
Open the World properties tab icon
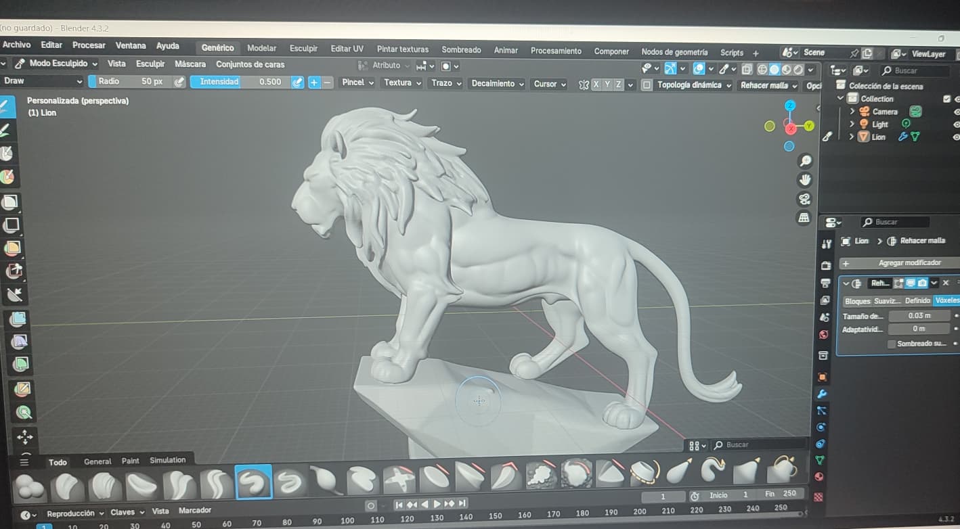(824, 334)
